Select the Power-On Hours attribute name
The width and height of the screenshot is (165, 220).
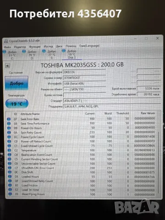point(31,128)
